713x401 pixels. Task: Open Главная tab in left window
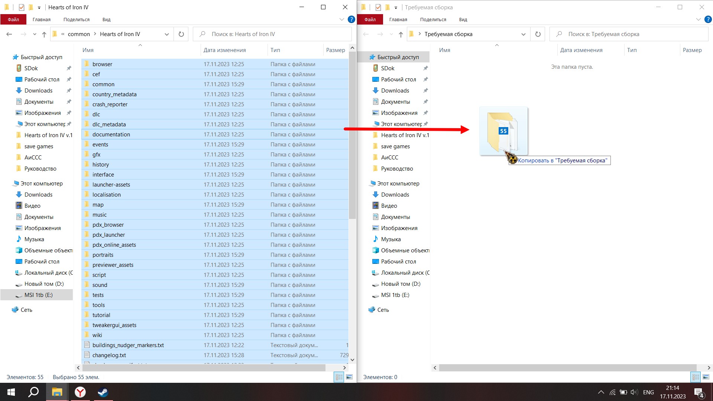point(42,19)
